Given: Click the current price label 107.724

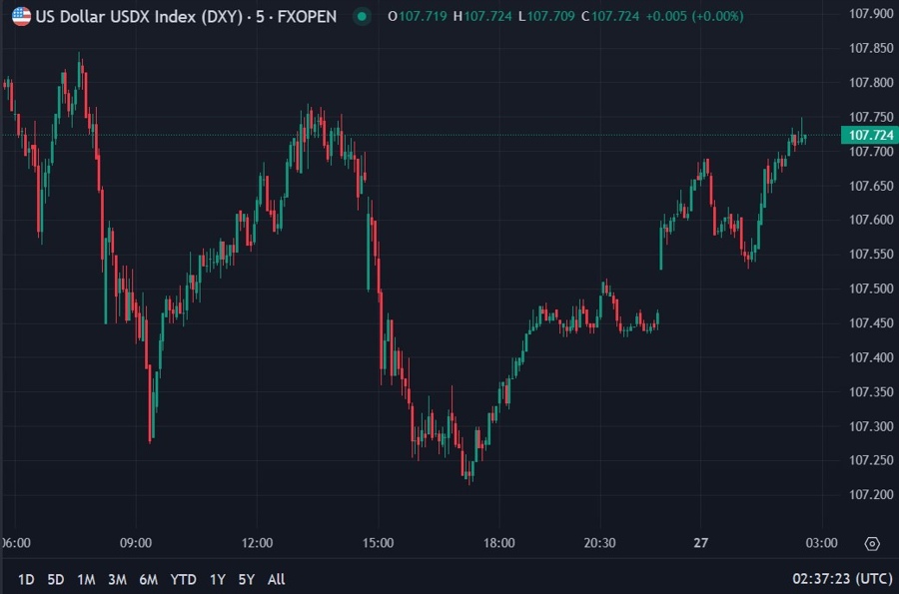Looking at the screenshot, I should (870, 135).
